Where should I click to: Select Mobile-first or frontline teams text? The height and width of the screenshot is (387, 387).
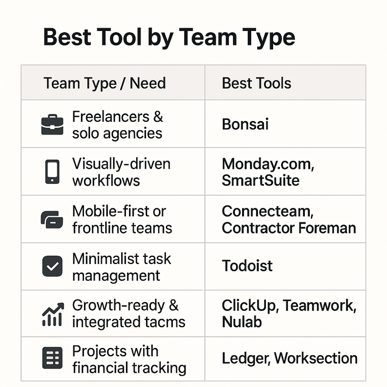pyautogui.click(x=122, y=219)
